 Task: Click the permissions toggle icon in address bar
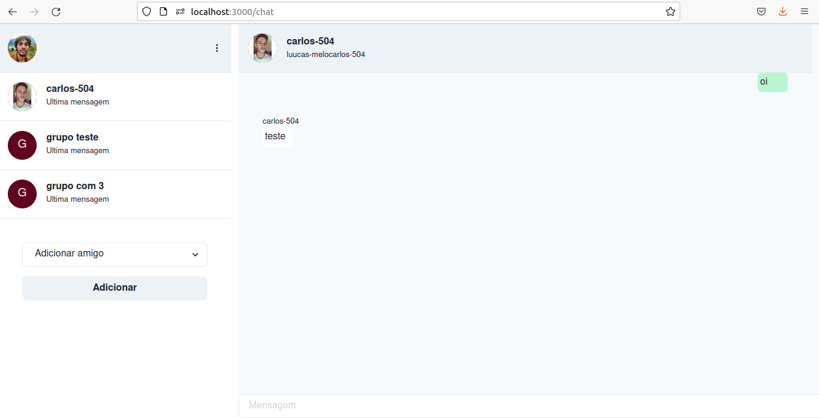(x=180, y=11)
